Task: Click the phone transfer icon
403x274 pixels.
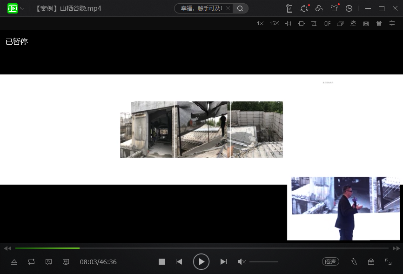Action: point(289,8)
